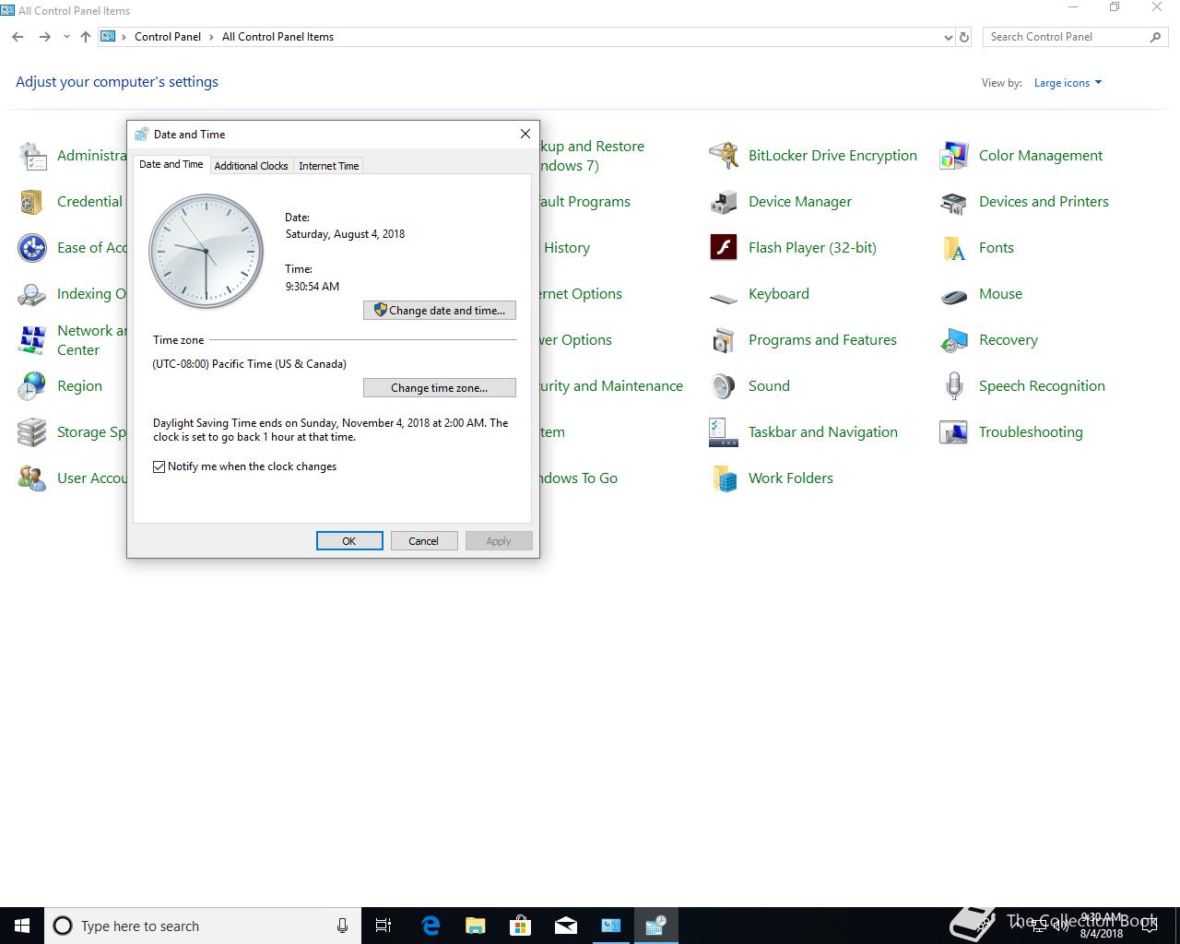Click the Type here to search box
This screenshot has height=944, width=1180.
tap(203, 926)
